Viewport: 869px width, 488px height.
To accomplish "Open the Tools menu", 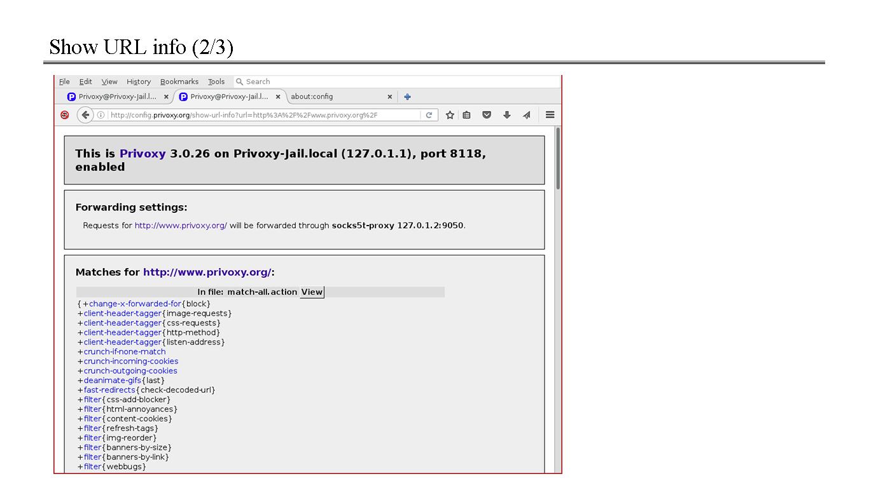I will (216, 81).
